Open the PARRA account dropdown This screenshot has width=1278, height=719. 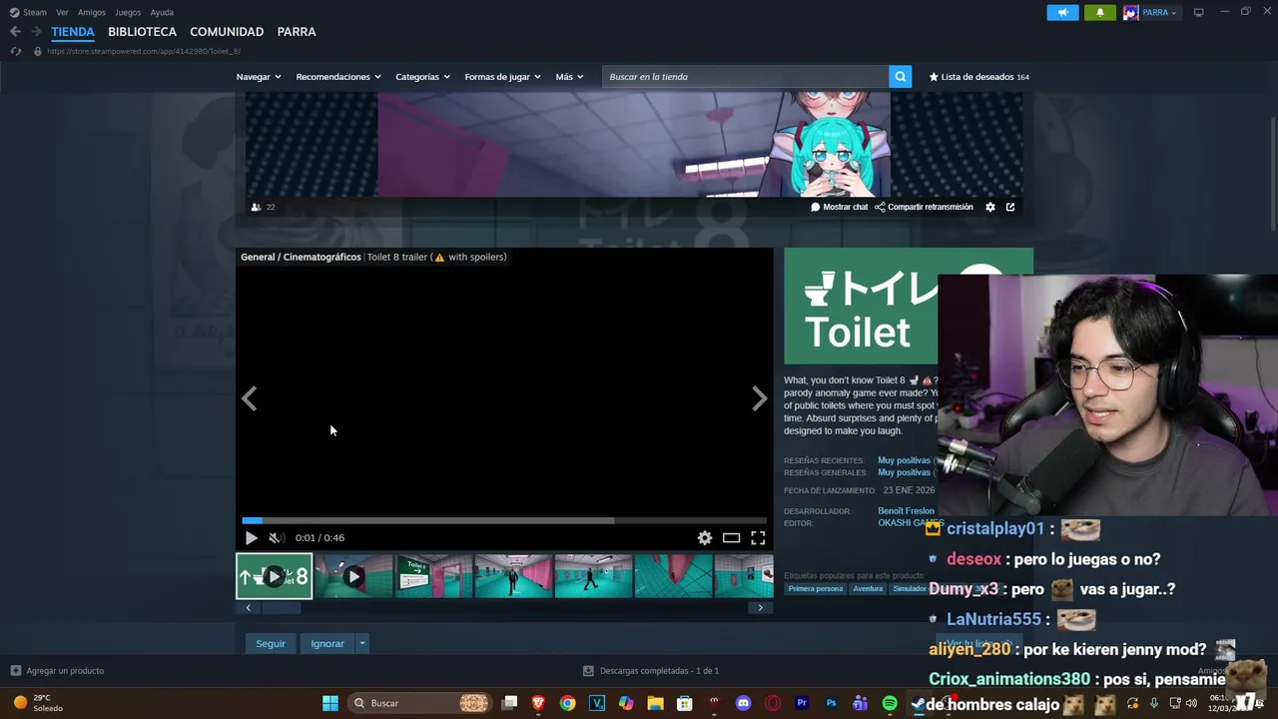(1151, 12)
